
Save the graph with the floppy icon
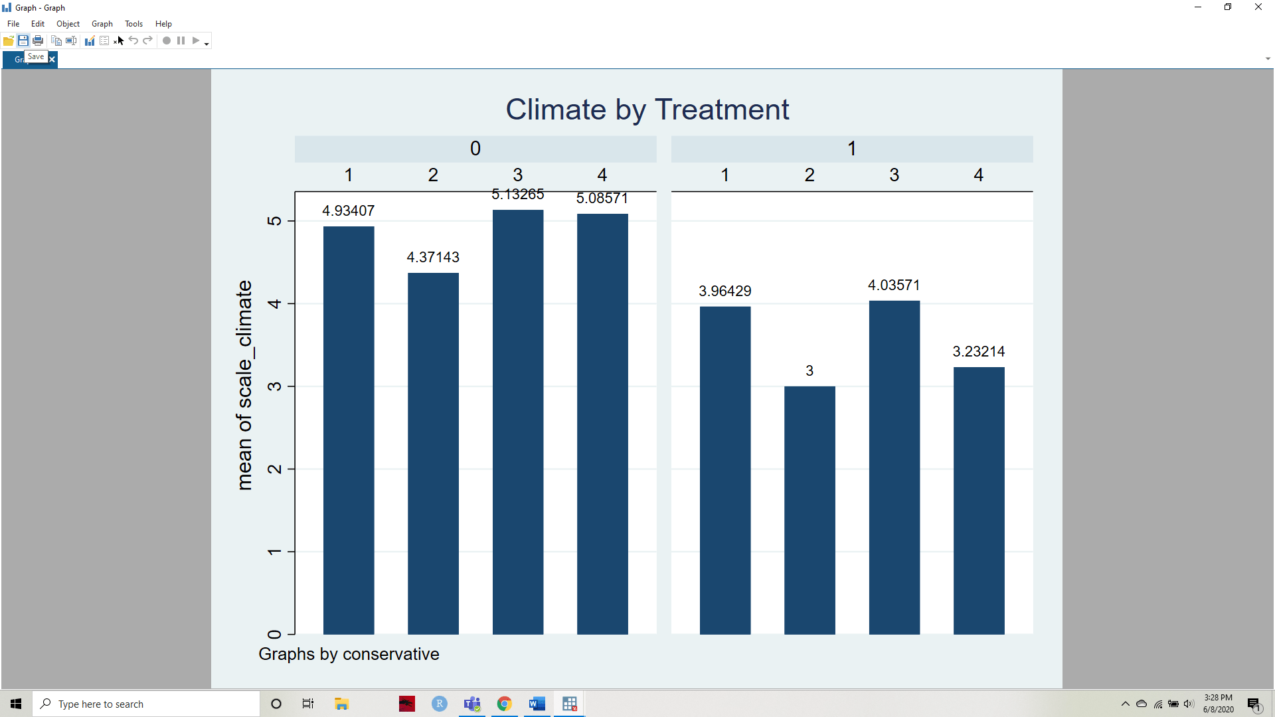(23, 41)
